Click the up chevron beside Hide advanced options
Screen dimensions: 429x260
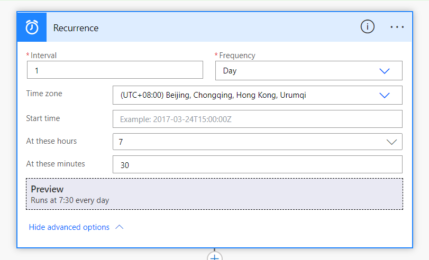click(119, 227)
